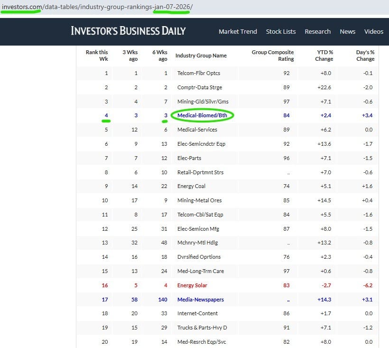Select the Mchnry-Mtl Hdlg group name

click(x=197, y=243)
